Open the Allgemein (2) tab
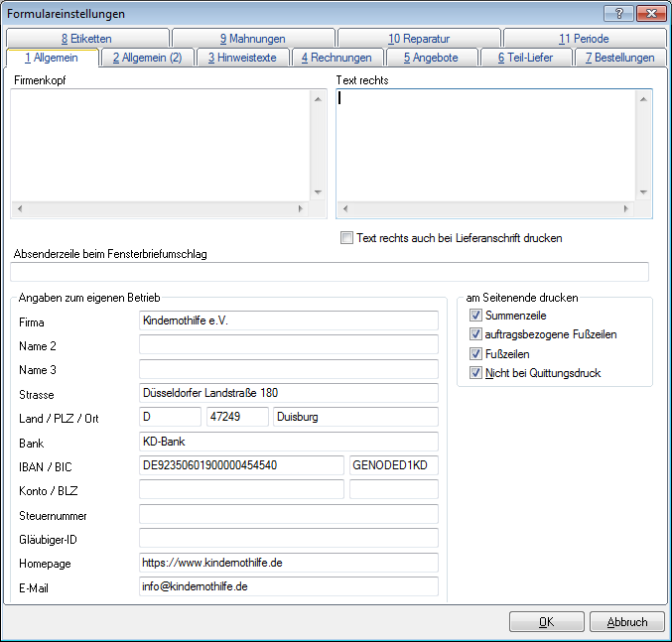Viewport: 672px width, 642px height. pyautogui.click(x=147, y=58)
